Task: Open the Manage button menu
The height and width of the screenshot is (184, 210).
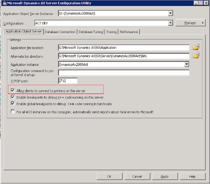Action: [x=190, y=23]
